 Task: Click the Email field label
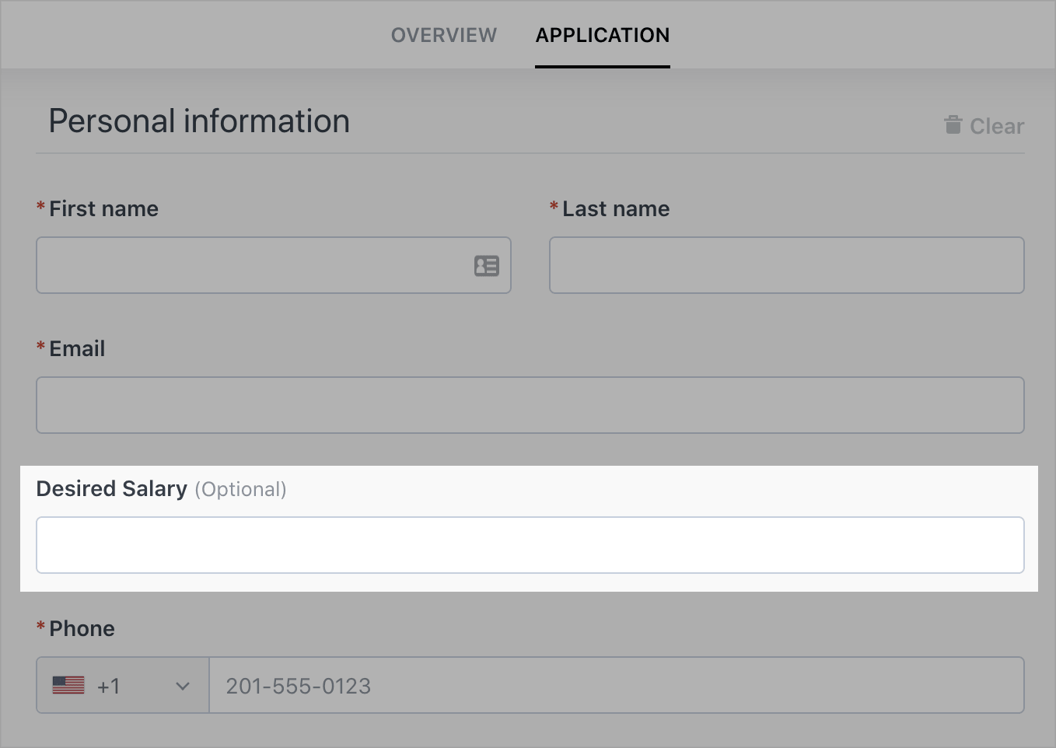[x=77, y=348]
